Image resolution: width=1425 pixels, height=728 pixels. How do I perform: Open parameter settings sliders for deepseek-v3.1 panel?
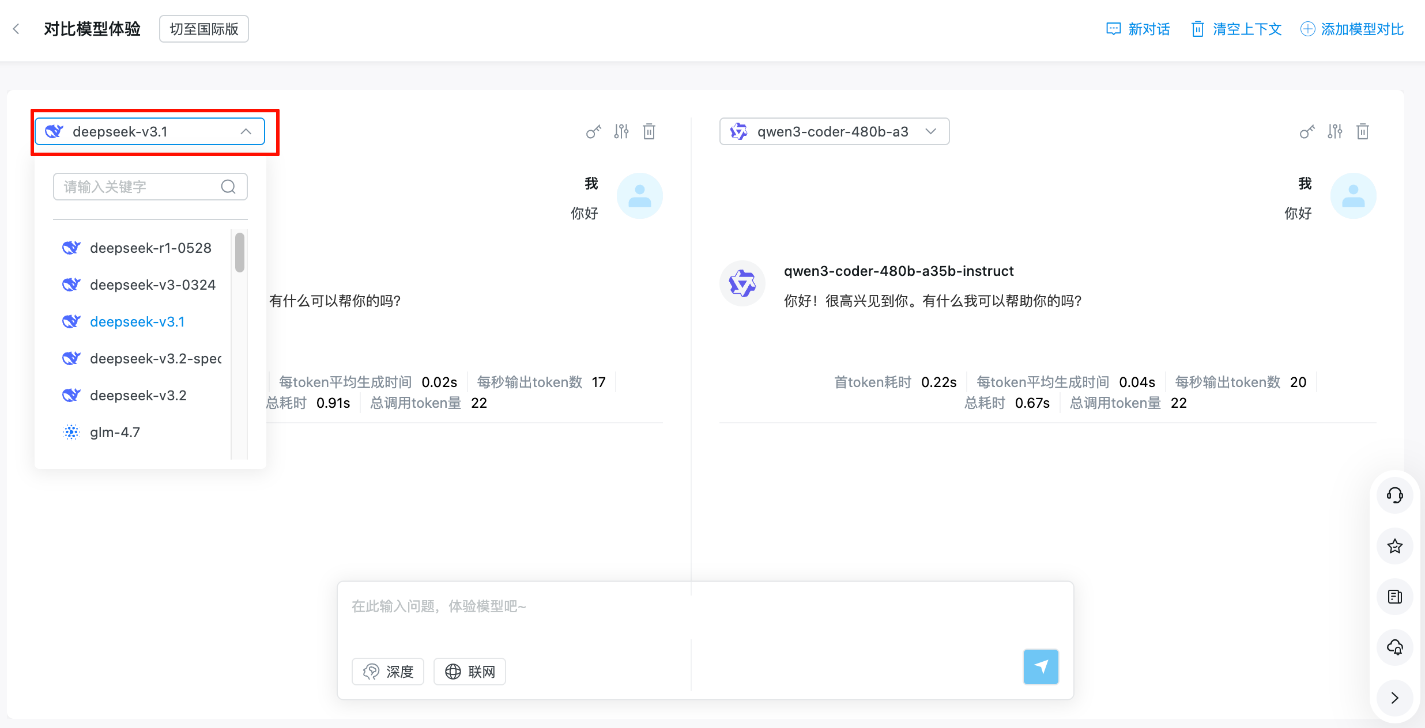tap(621, 131)
